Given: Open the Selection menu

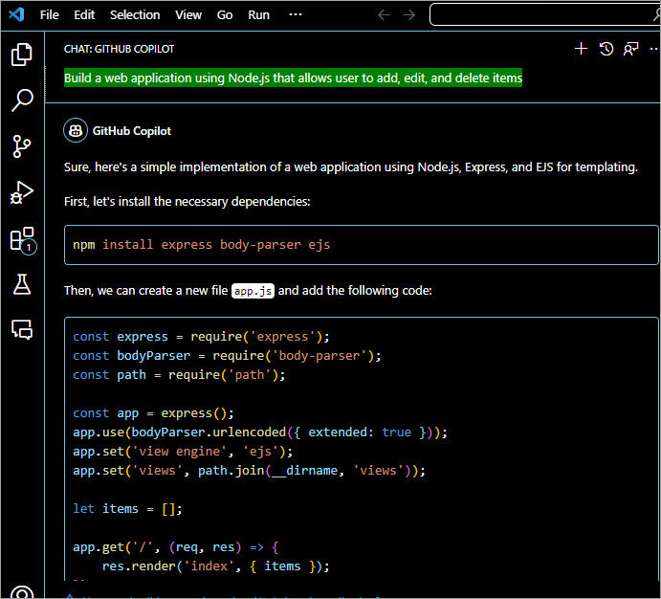Looking at the screenshot, I should [x=135, y=14].
